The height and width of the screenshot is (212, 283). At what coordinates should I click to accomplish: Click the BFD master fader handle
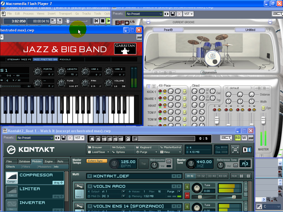point(263,120)
